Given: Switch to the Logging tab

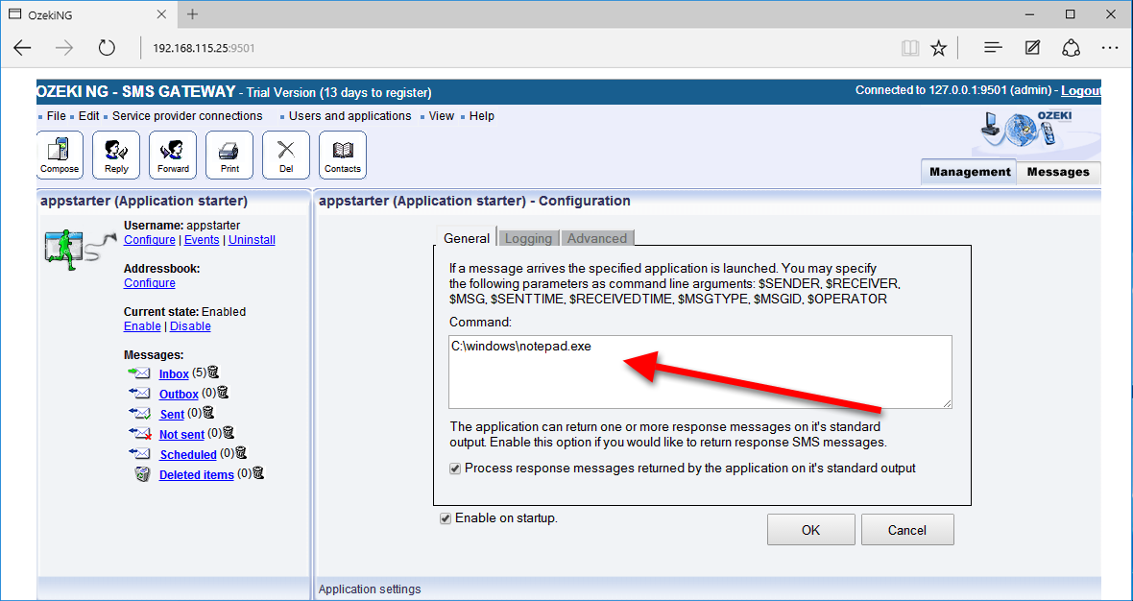Looking at the screenshot, I should click(x=528, y=238).
